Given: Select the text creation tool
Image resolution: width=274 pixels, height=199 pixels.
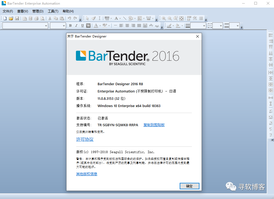Looking at the screenshot, I should [x=116, y=18].
